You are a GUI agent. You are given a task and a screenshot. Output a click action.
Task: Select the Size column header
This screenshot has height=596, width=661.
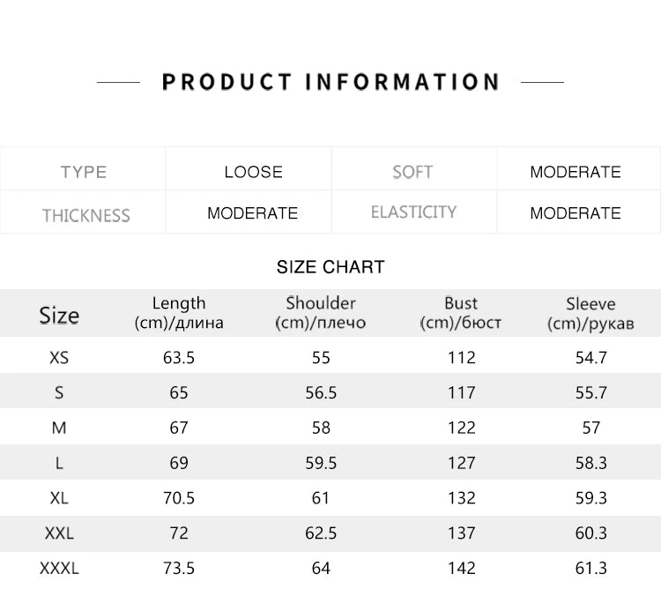[x=59, y=316]
